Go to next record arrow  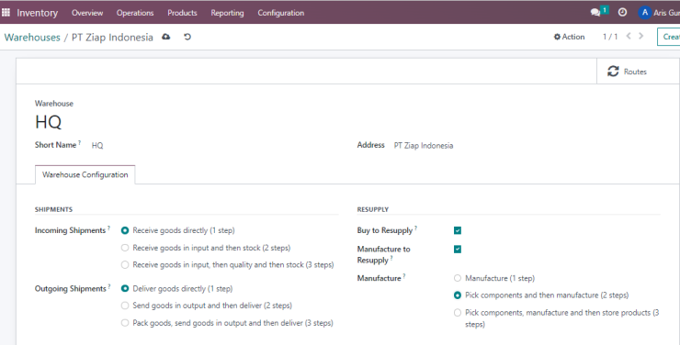tap(641, 37)
